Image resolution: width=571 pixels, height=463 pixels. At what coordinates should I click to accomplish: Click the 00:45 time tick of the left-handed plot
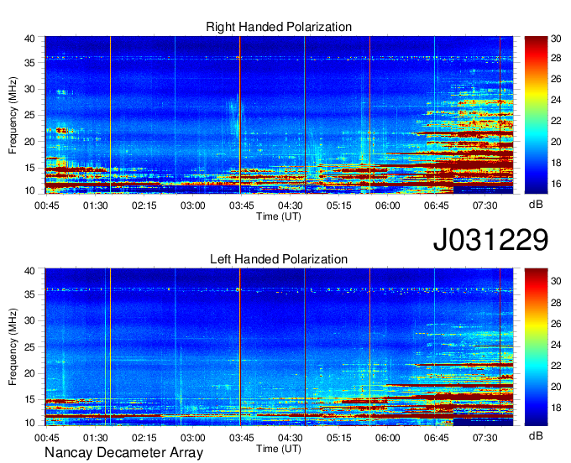point(47,438)
